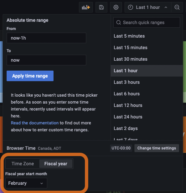186x193 pixels.
Task: Open the Read the documentation link
Action: click(35, 123)
